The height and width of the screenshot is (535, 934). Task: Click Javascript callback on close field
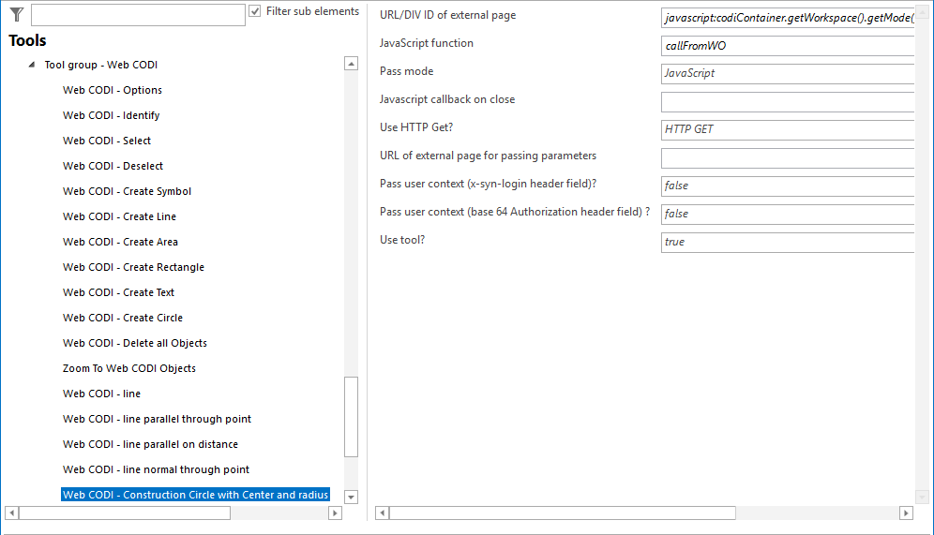click(x=787, y=102)
